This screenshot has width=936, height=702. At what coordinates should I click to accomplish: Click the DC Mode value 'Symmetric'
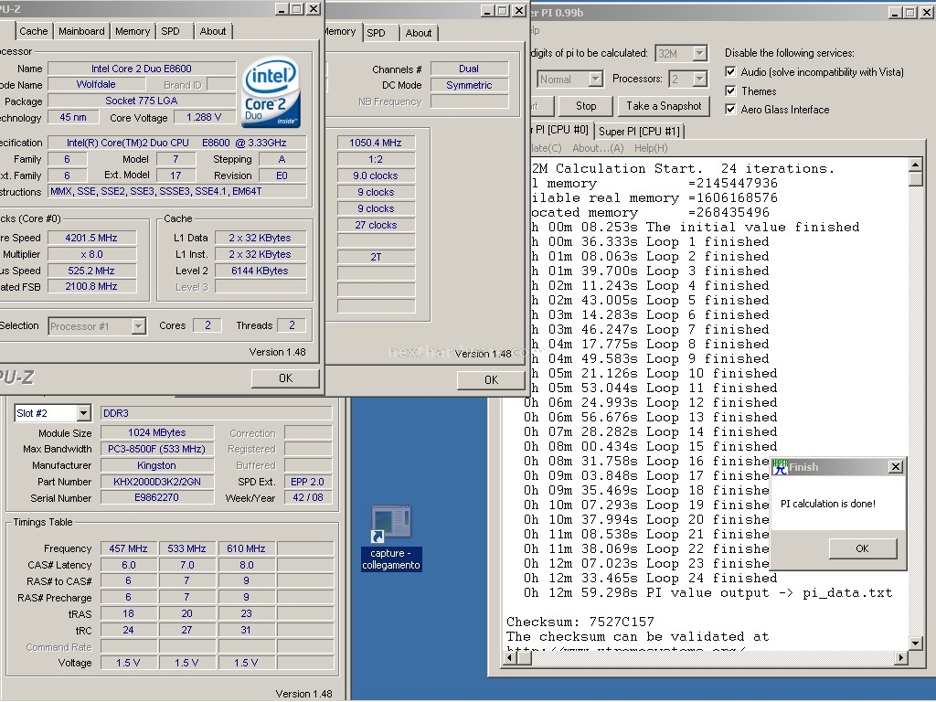click(x=469, y=85)
